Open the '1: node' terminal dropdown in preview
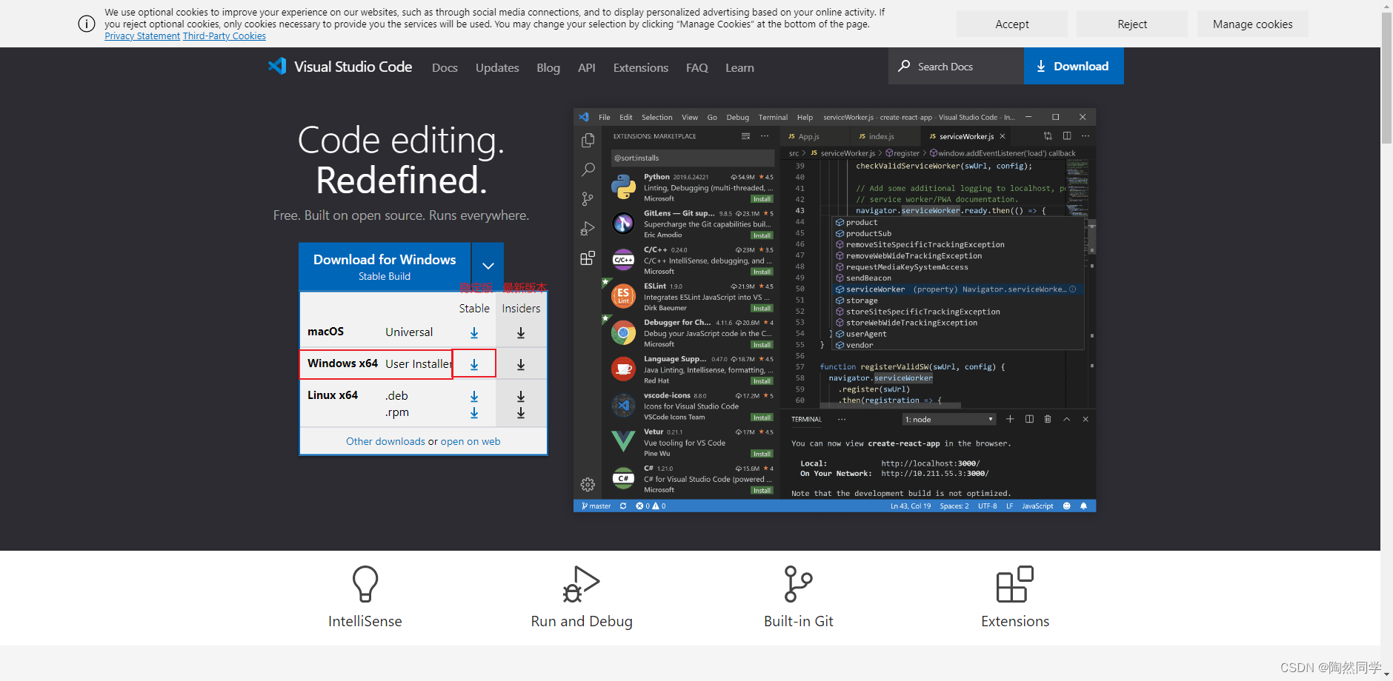Image resolution: width=1393 pixels, height=681 pixels. 948,419
